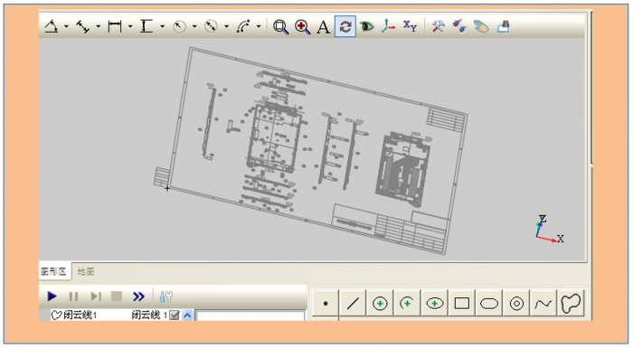Toggle the rotate view refresh button
This screenshot has height=348, width=633.
[x=345, y=26]
